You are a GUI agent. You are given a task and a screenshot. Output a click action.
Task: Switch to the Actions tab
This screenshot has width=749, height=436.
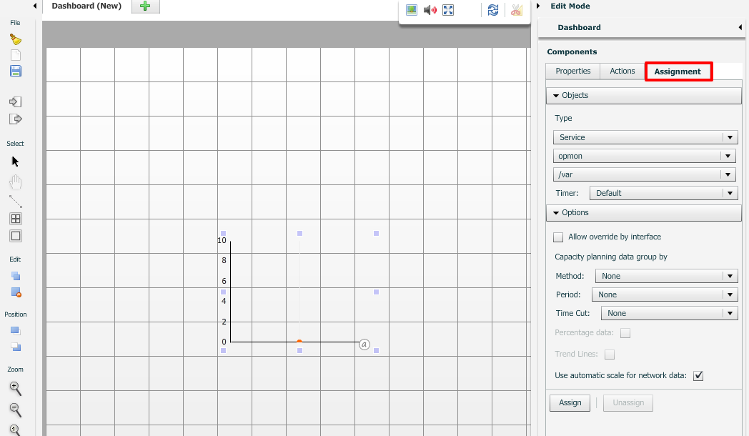(x=622, y=71)
